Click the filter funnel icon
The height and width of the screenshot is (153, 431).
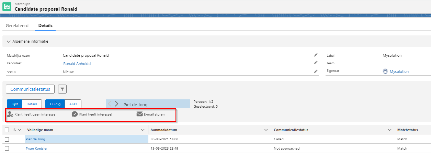coord(62,89)
